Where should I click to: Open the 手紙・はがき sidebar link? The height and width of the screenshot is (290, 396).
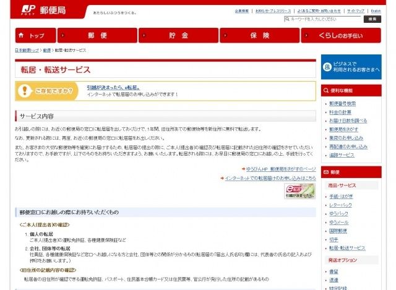(x=341, y=197)
